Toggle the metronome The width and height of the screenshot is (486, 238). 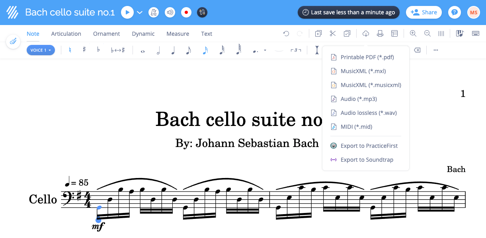154,12
